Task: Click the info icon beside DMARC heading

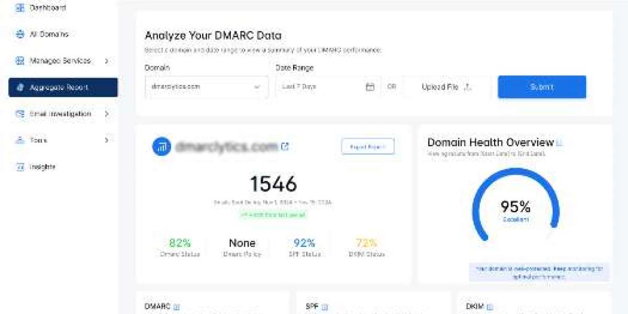Action: click(176, 307)
